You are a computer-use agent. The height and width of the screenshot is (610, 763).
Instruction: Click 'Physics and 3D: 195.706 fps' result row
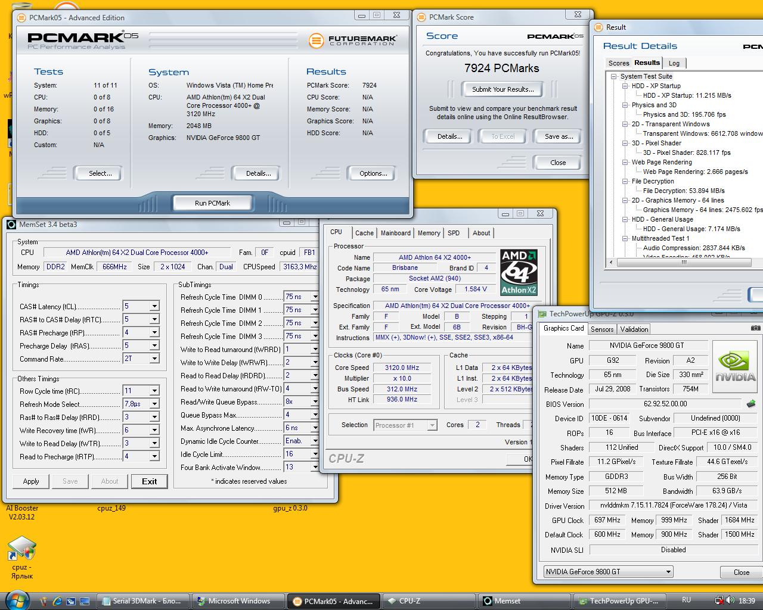[684, 114]
